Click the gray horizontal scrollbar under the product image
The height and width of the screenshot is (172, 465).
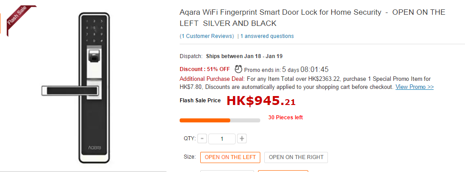[x=83, y=171]
